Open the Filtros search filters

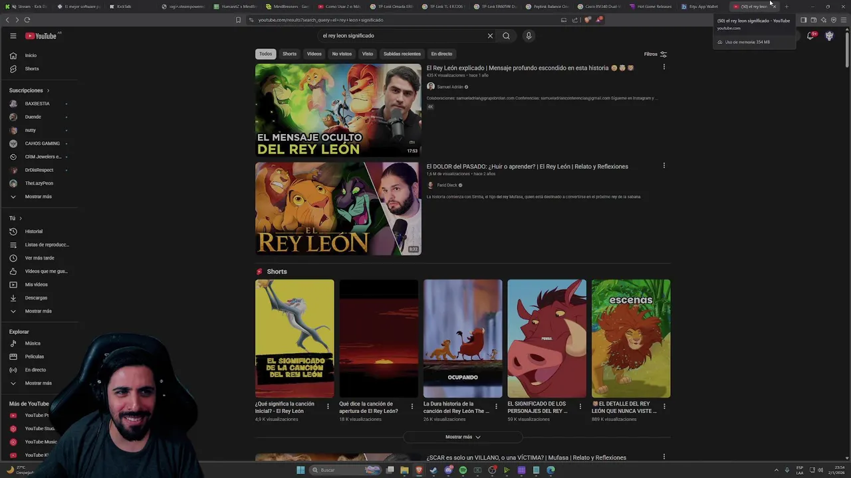tap(656, 54)
